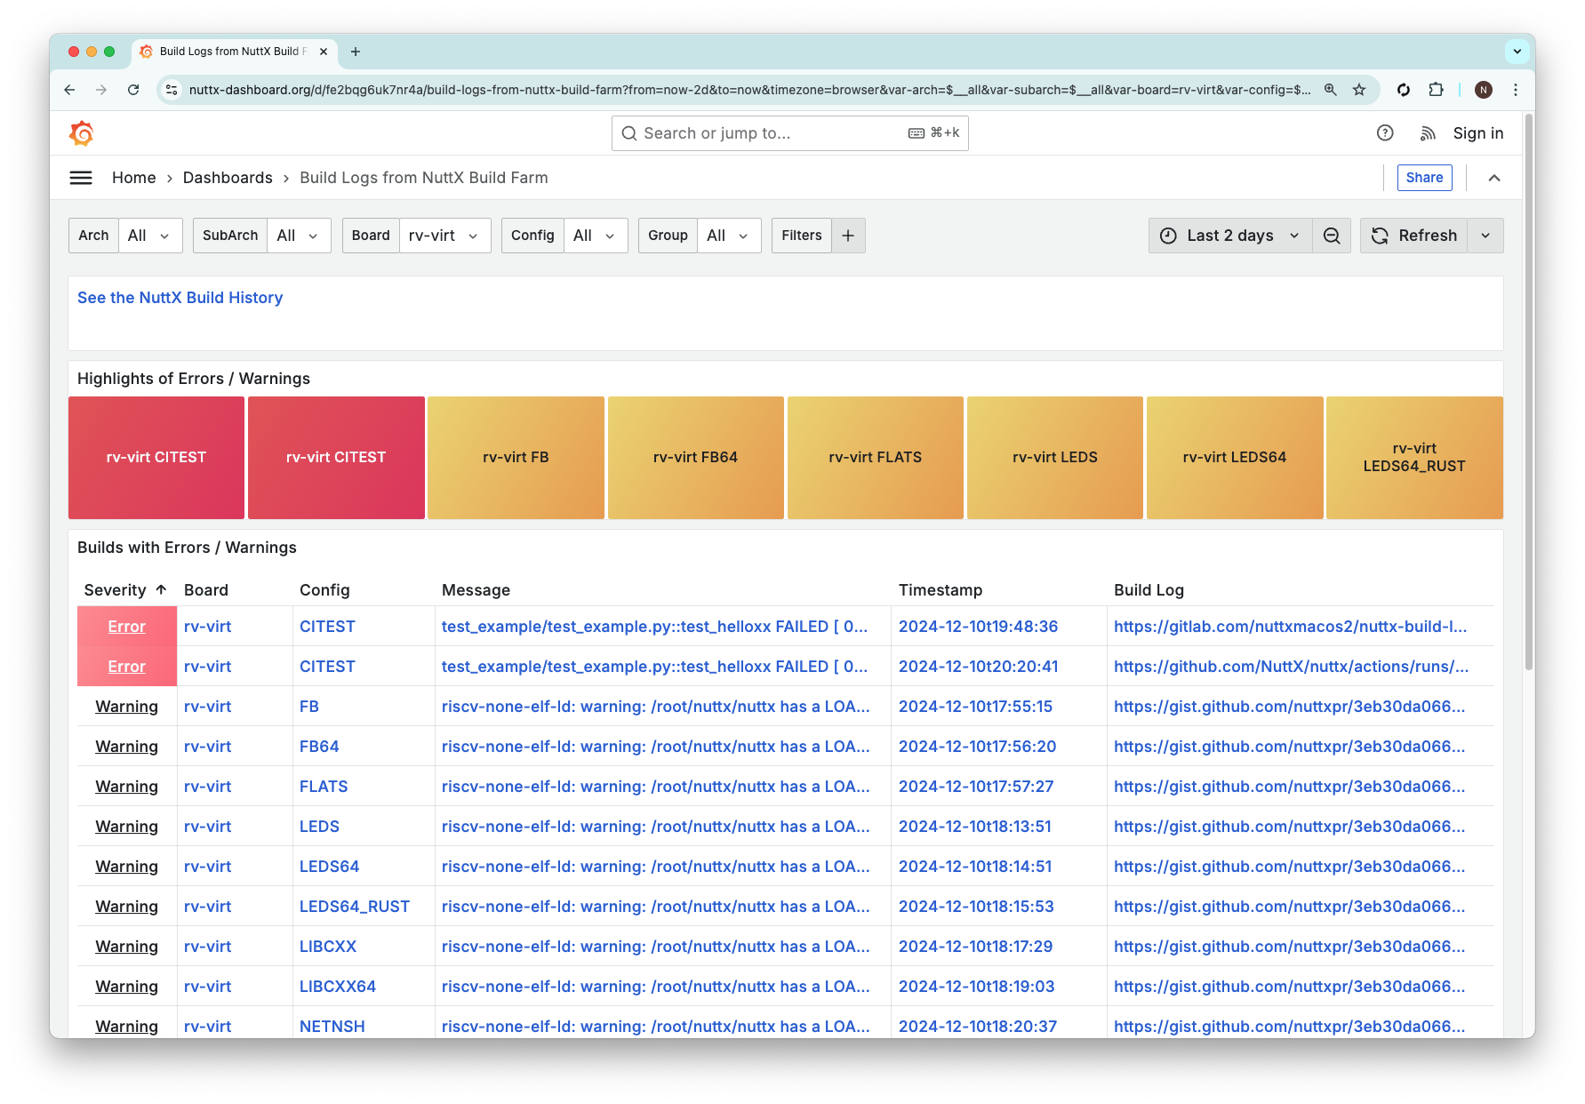1585x1104 pixels.
Task: Click the Dashboards breadcrumb
Action: pyautogui.click(x=228, y=178)
